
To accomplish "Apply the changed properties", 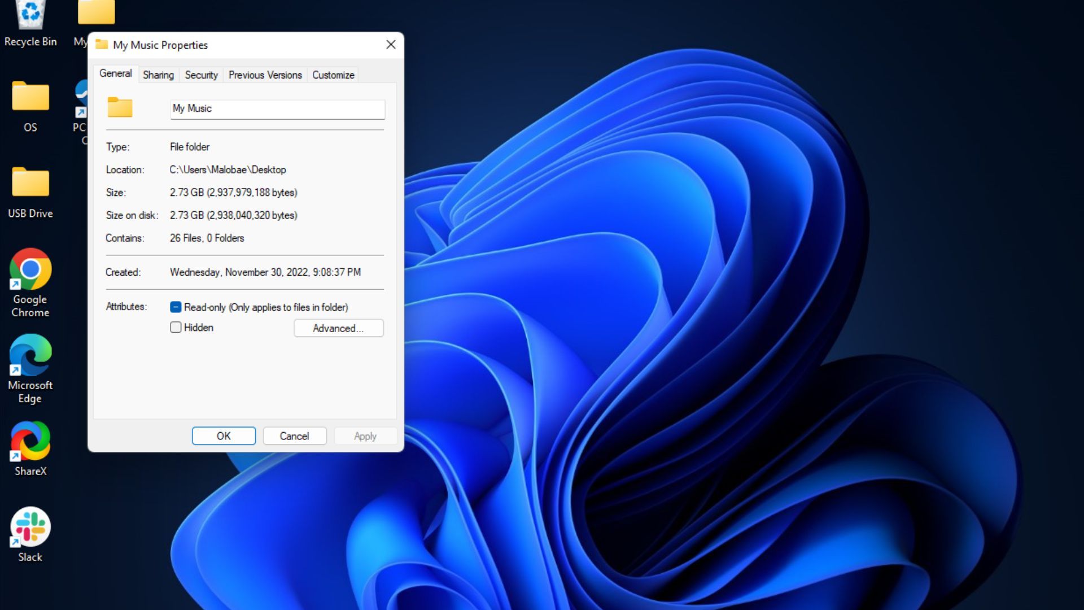I will coord(365,435).
